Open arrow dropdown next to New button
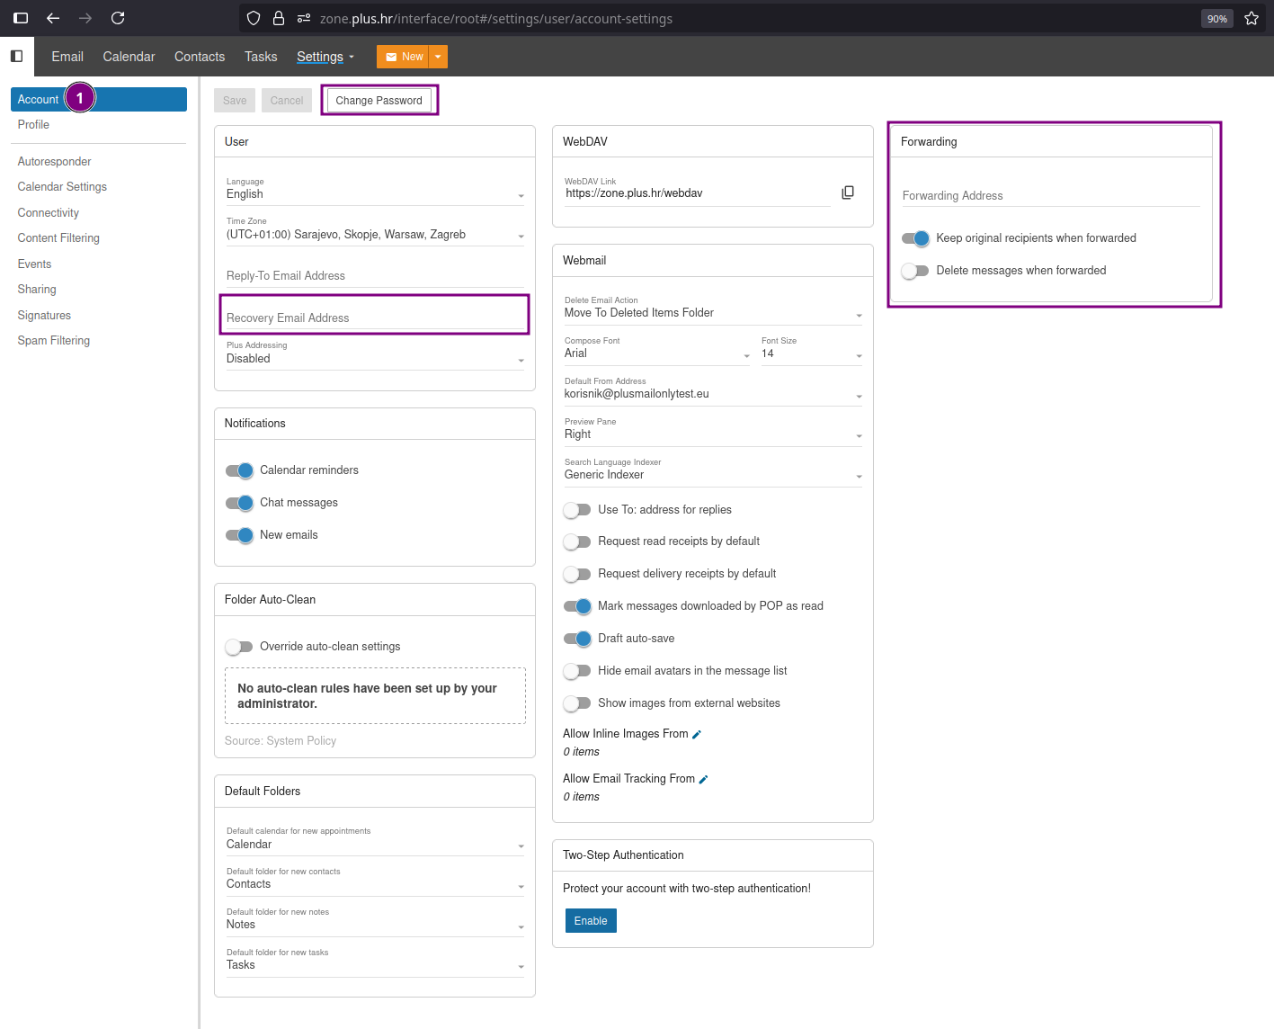Image resolution: width=1274 pixels, height=1029 pixels. click(438, 57)
